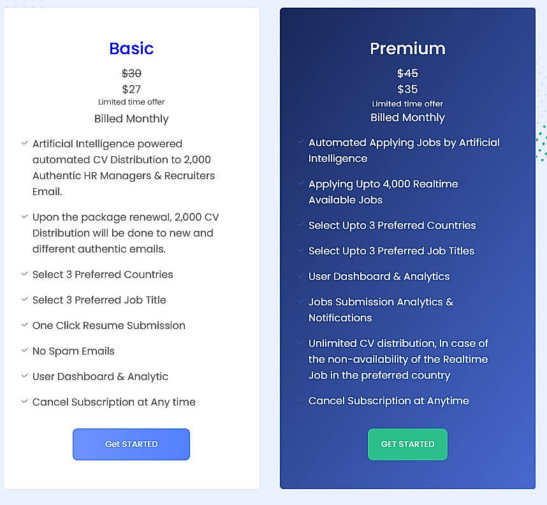547x505 pixels.
Task: Click the checkmark next to Automated Applying Jobs
Action: 300,142
